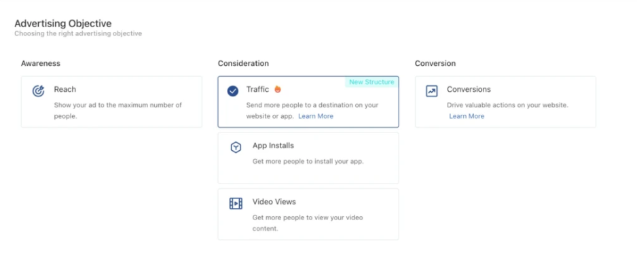Image resolution: width=637 pixels, height=265 pixels.
Task: Click the Advertising Objective page title
Action: point(63,24)
